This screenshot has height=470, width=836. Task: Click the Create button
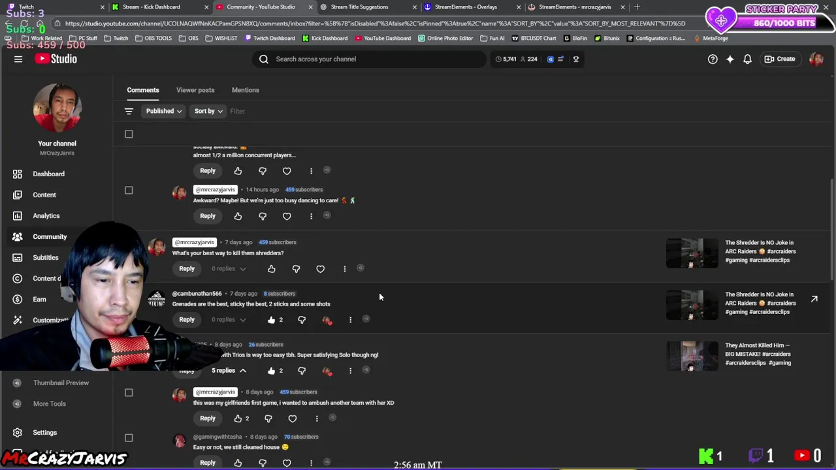click(x=780, y=59)
